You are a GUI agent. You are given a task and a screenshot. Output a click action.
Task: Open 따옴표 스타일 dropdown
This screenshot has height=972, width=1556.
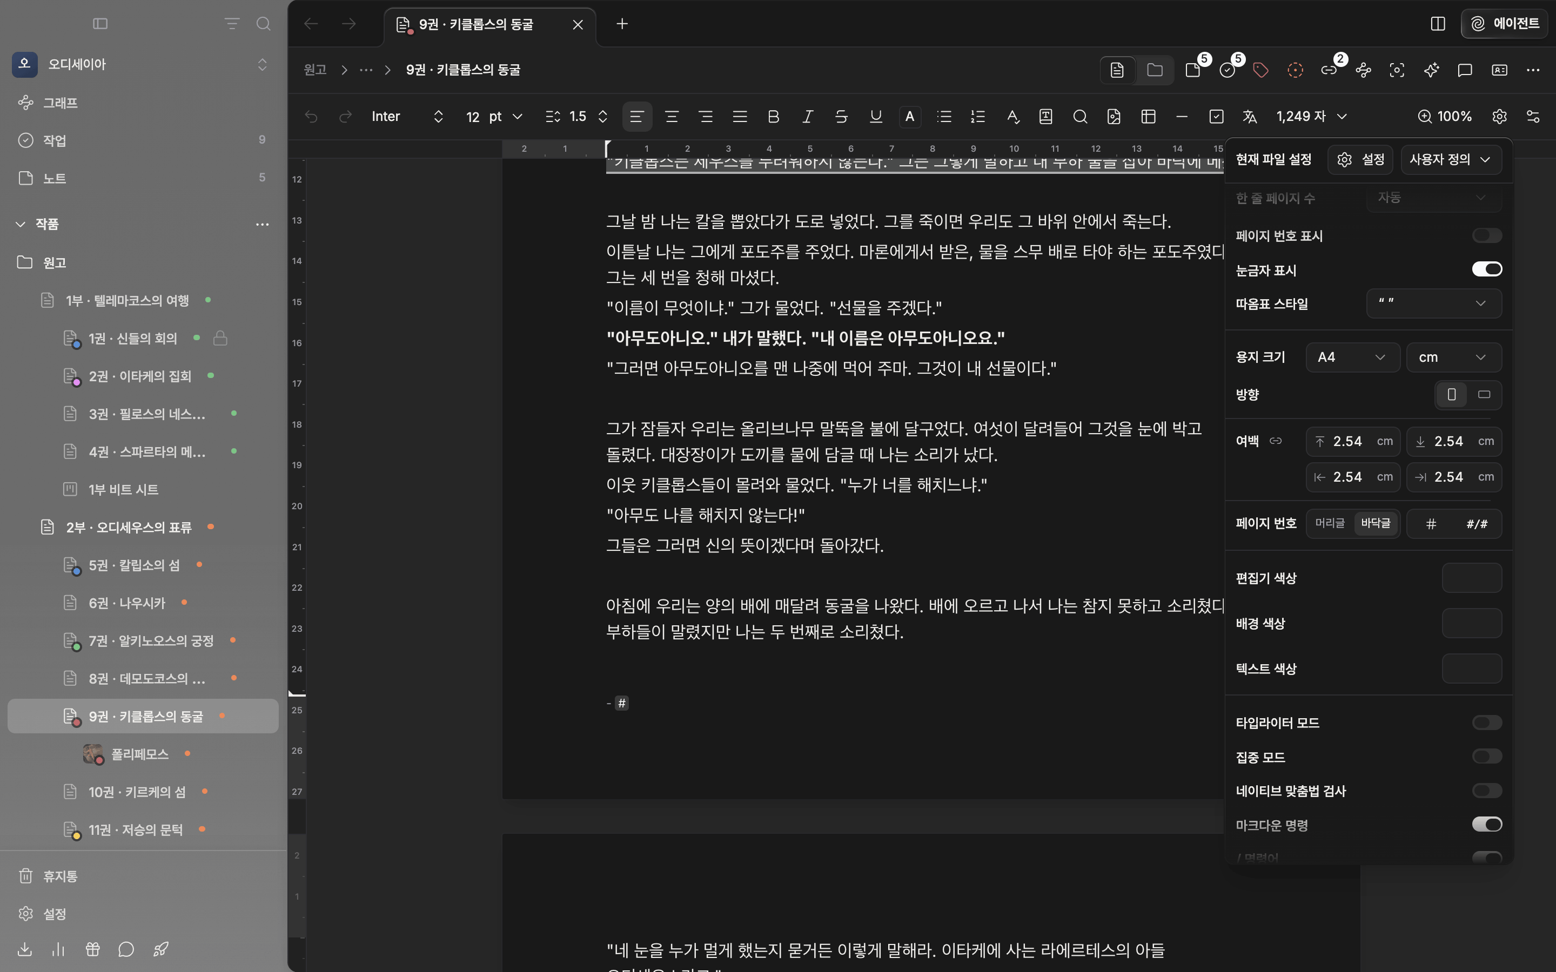coord(1434,303)
